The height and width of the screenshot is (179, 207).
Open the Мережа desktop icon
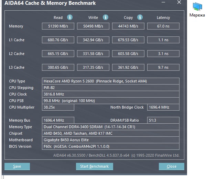pos(197,10)
